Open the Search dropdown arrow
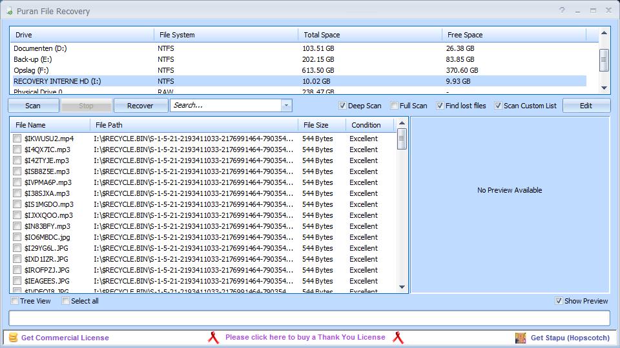This screenshot has height=348, width=620. point(286,105)
